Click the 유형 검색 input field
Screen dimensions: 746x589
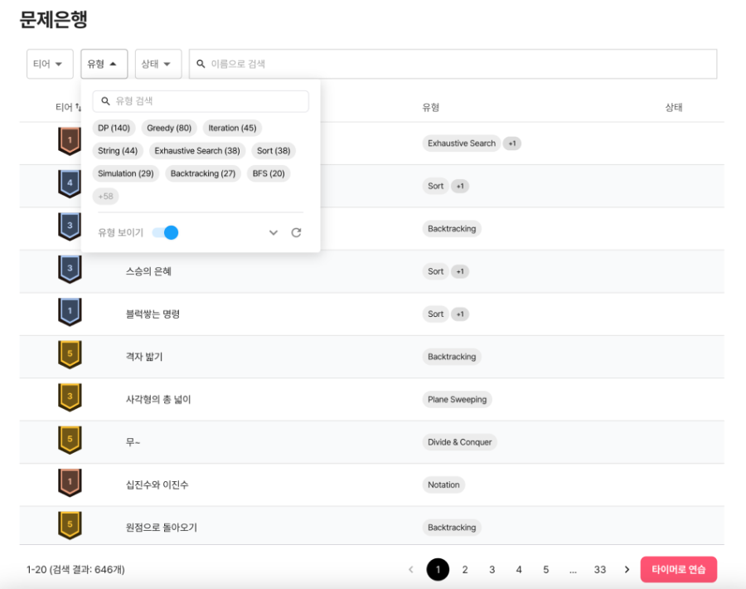tap(201, 101)
